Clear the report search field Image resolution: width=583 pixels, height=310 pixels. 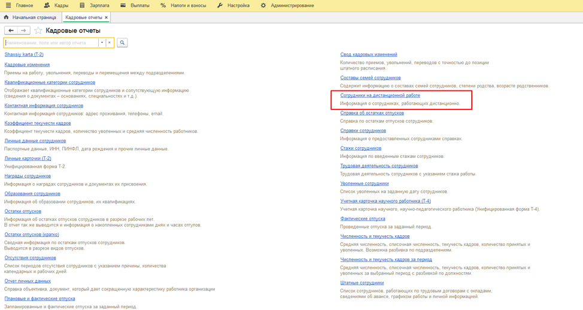click(110, 43)
